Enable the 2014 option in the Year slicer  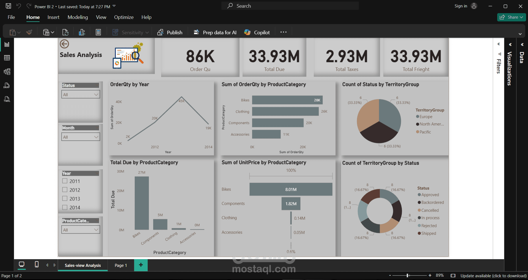tap(65, 207)
